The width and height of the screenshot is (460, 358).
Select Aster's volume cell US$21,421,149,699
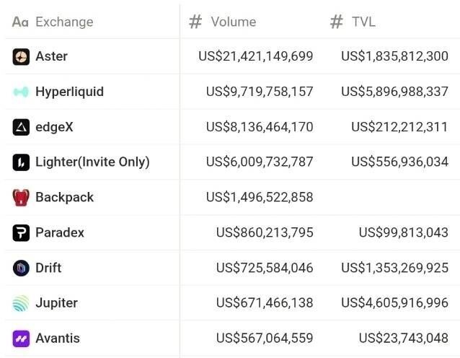pos(255,56)
